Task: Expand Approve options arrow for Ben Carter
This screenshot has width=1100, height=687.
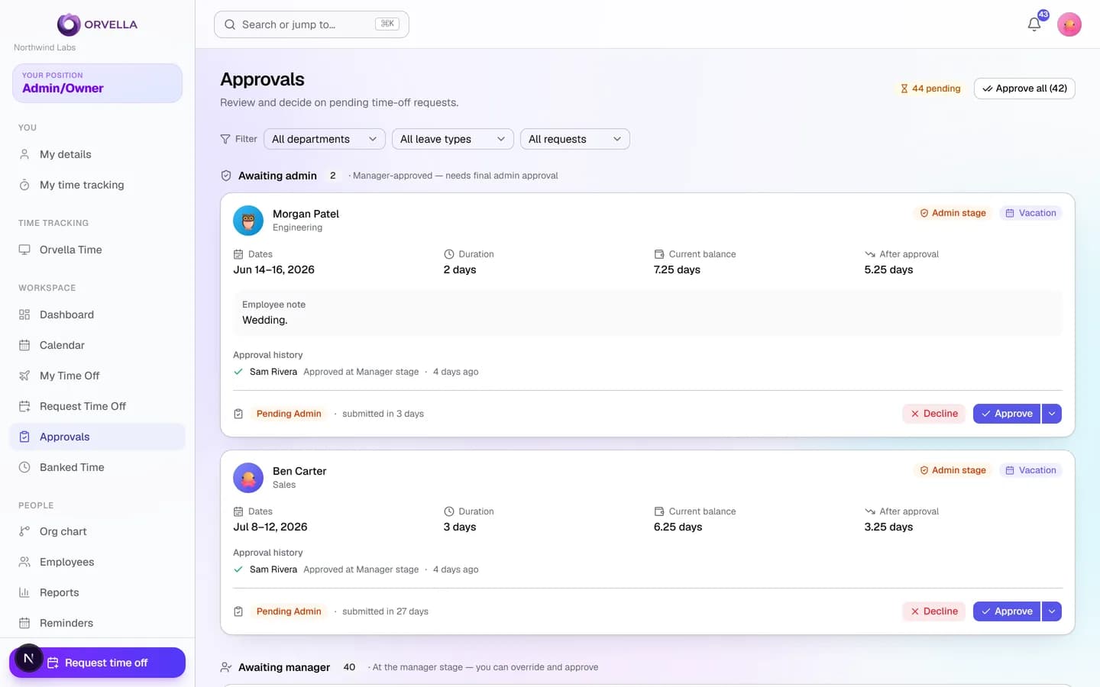Action: (x=1052, y=611)
